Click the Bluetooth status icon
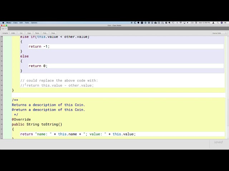The image size is (229, 171). (x=177, y=23)
